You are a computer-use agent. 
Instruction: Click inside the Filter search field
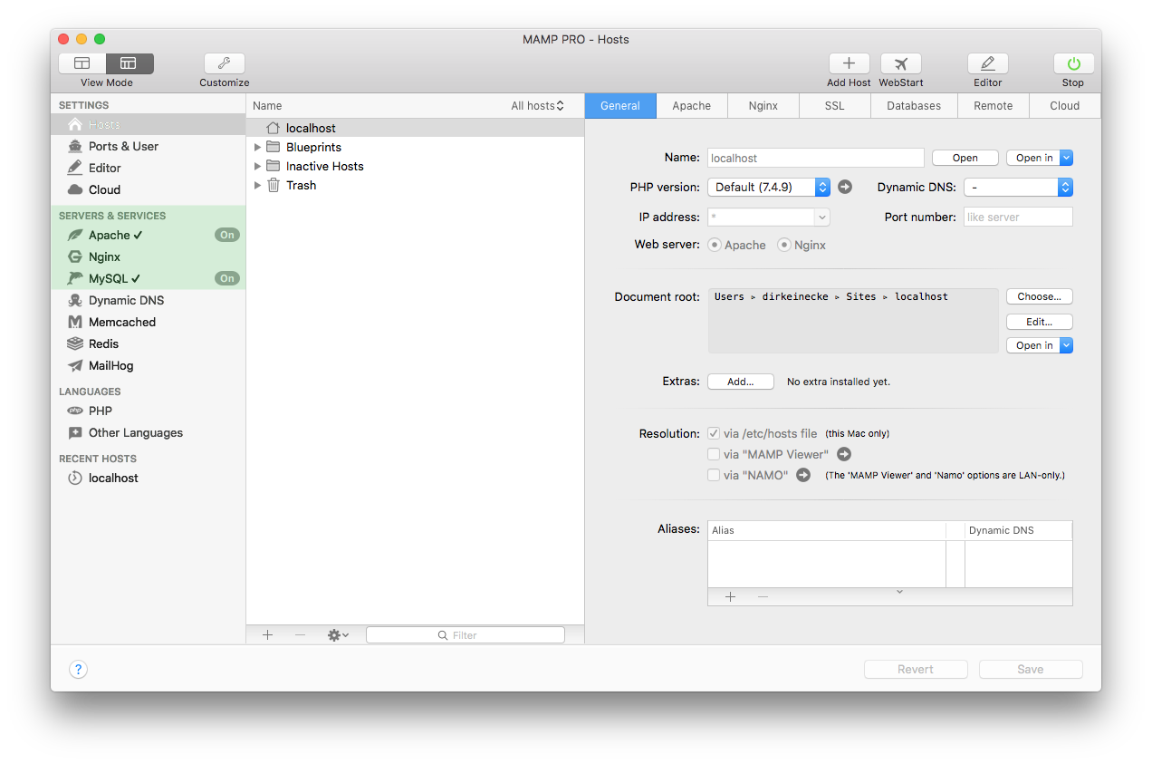coord(465,634)
